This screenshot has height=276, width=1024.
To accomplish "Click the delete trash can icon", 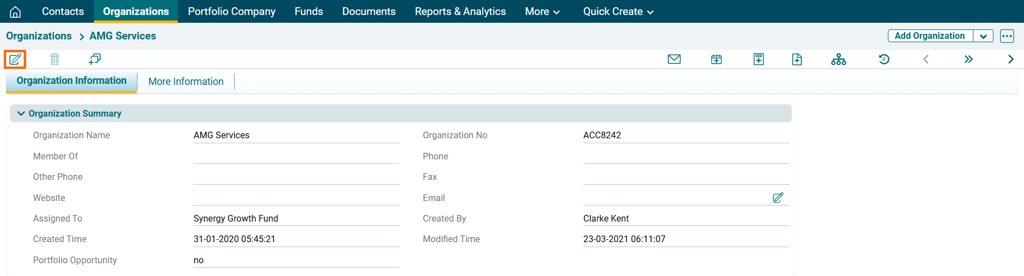I will [54, 59].
